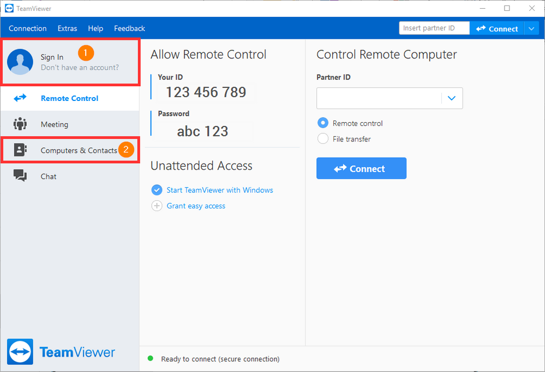Open the Help menu
Viewport: 545px width, 372px height.
point(95,28)
